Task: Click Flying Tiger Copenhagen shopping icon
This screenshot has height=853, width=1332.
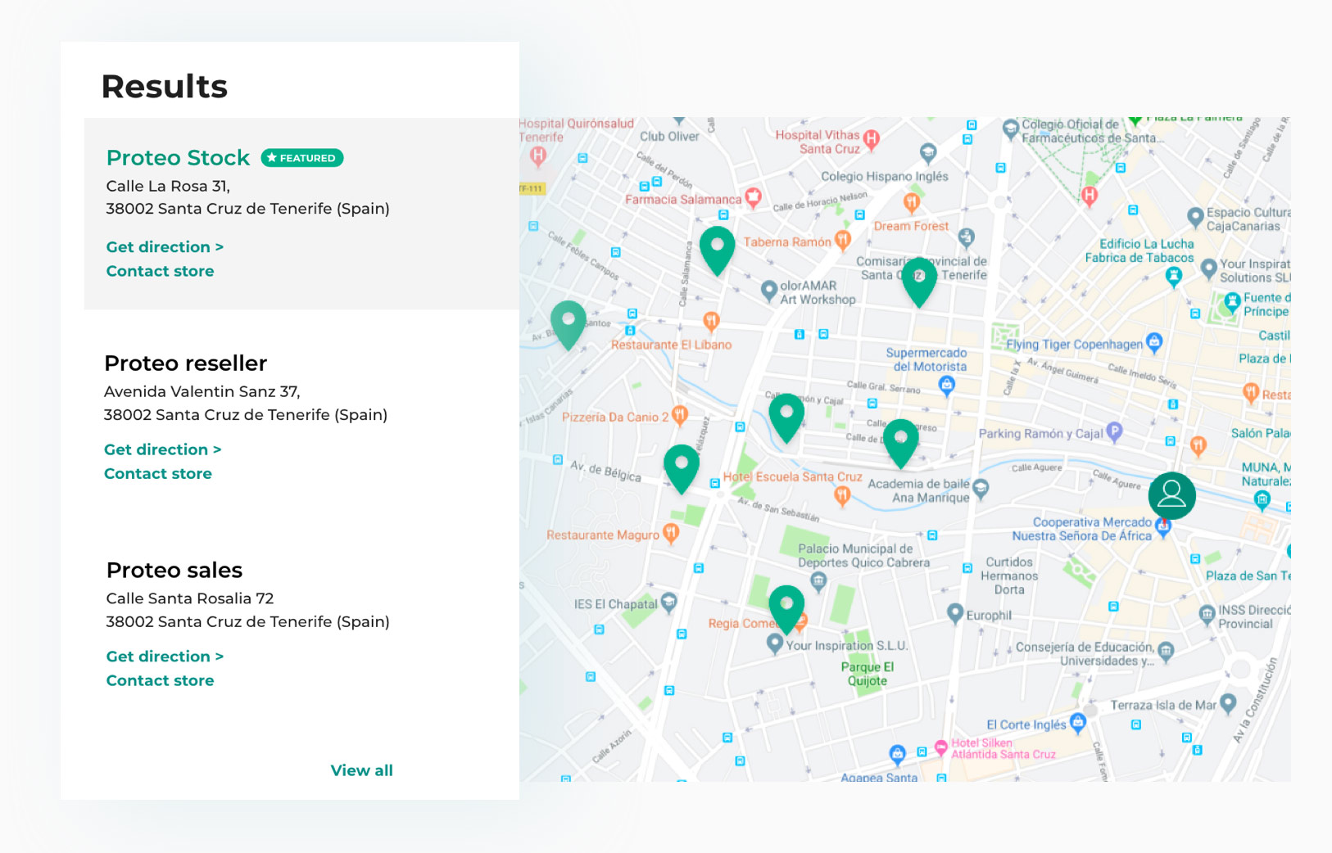Action: coord(1154,342)
